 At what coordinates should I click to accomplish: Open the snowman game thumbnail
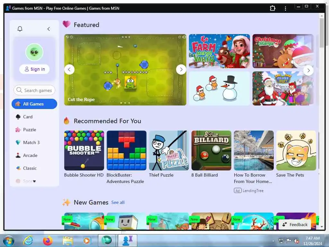219,88
